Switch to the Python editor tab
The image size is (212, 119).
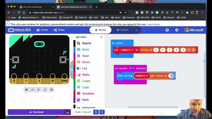click(x=123, y=30)
